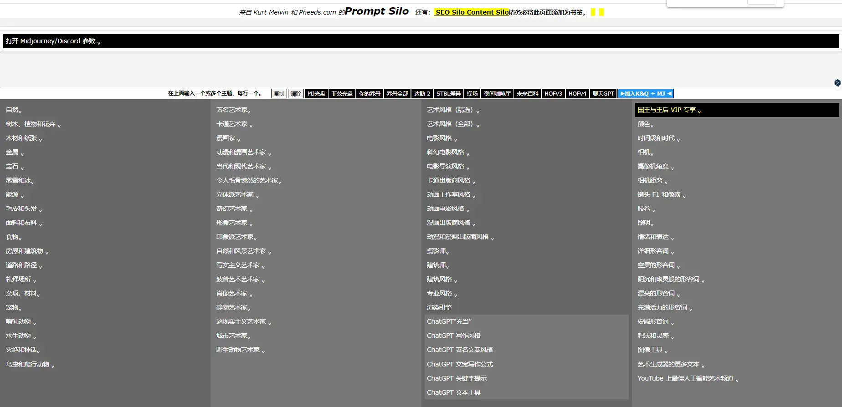Click the 聊天GPT toolbar item

(603, 94)
